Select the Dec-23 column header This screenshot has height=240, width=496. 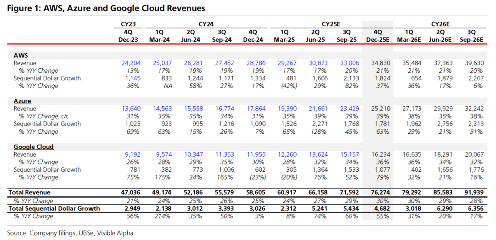coord(128,40)
